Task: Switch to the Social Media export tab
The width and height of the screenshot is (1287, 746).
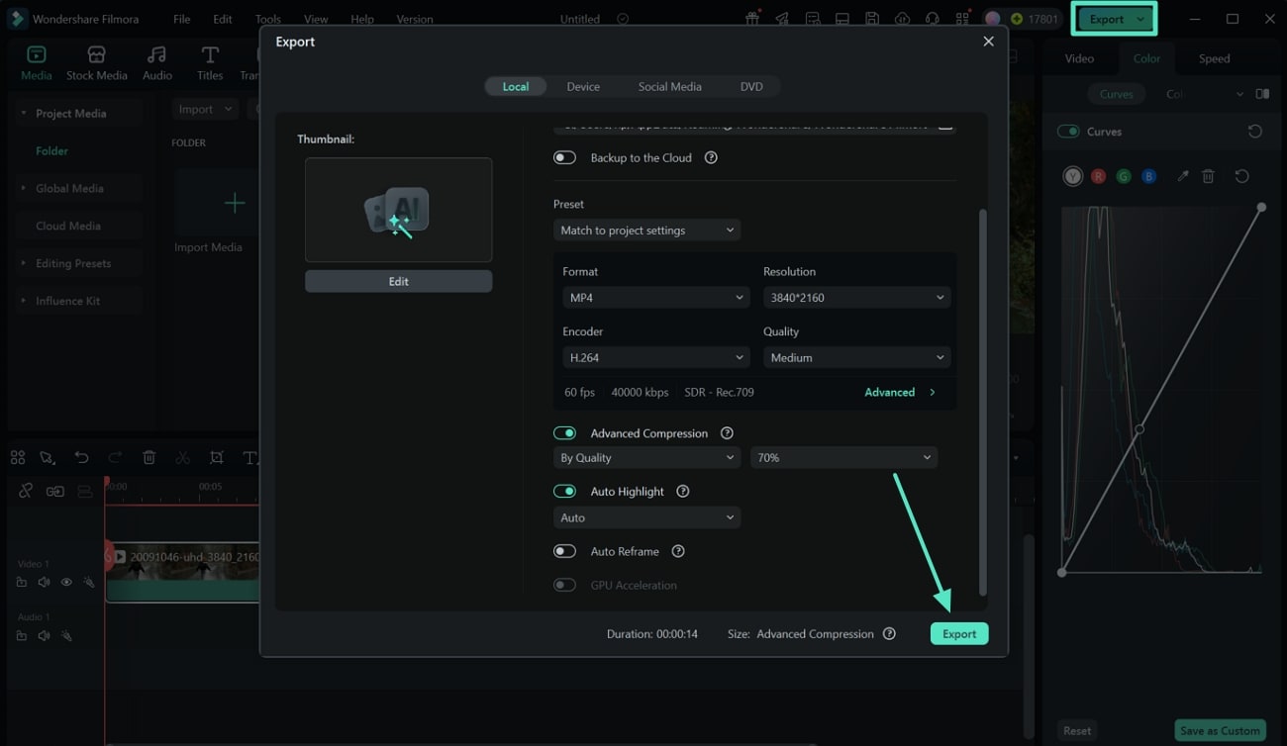Action: click(669, 87)
